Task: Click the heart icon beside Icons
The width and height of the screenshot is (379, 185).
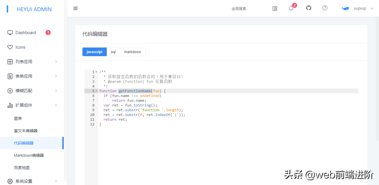Action: tap(10, 47)
